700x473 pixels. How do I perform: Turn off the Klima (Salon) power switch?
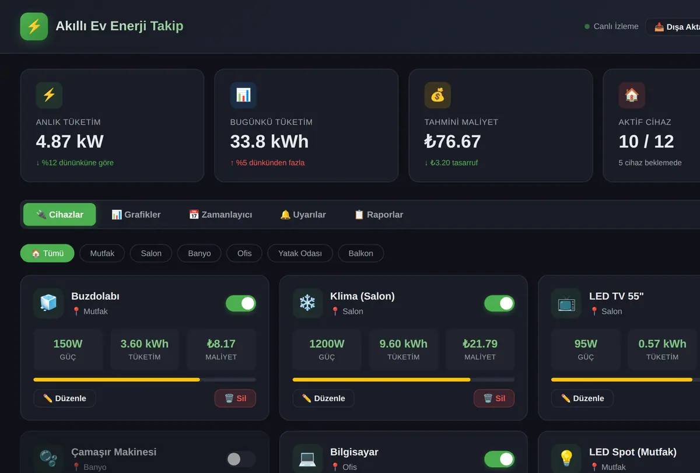point(499,303)
